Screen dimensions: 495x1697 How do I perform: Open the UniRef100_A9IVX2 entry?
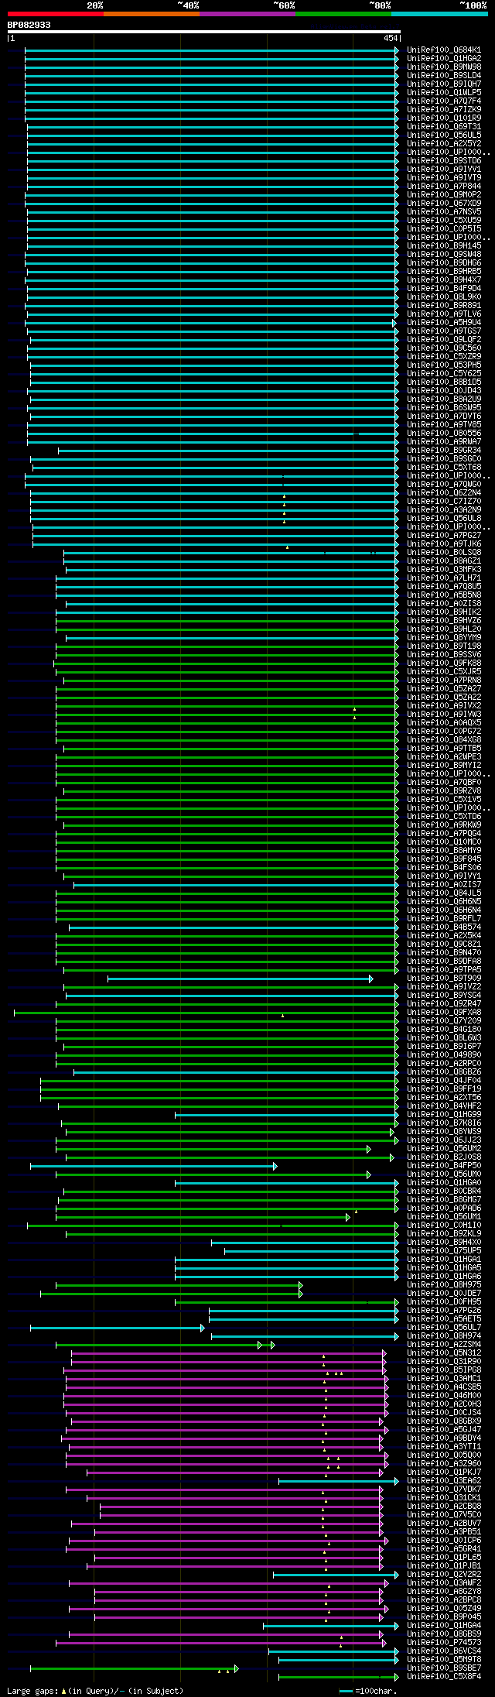[444, 706]
